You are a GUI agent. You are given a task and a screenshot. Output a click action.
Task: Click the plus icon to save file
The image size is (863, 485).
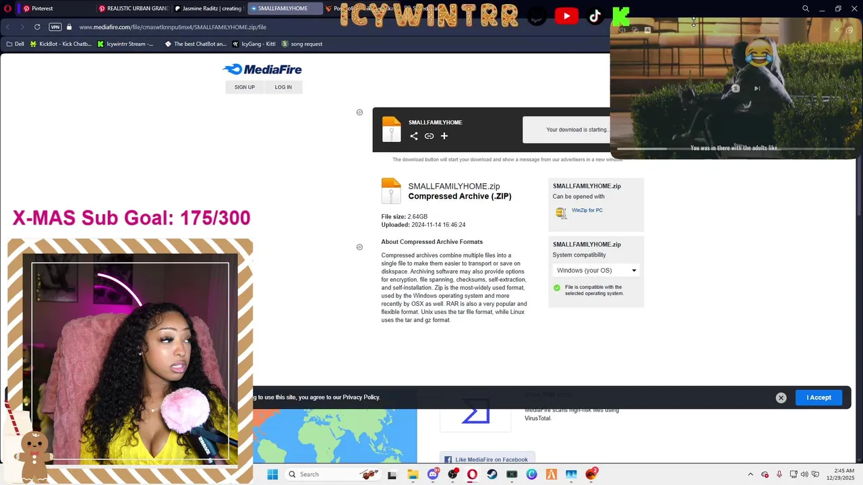click(x=444, y=136)
